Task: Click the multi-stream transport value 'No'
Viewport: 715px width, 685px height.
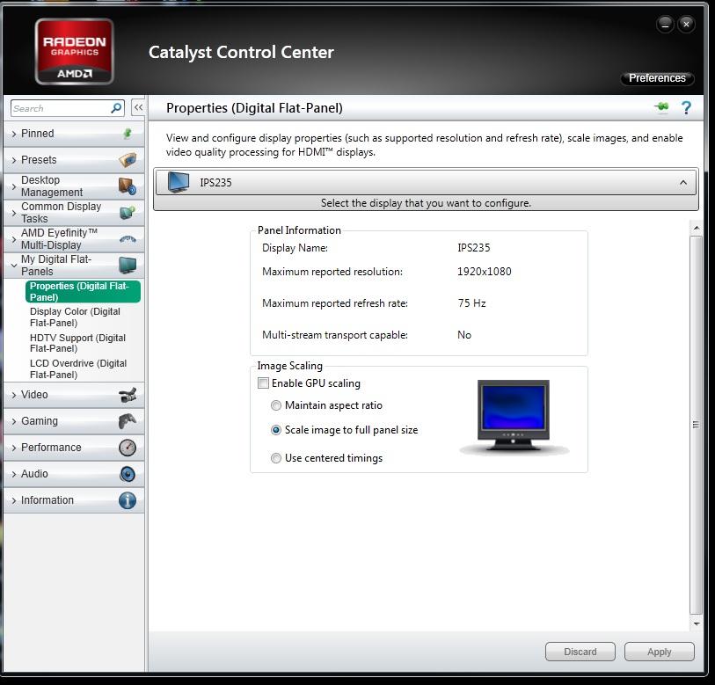Action: (464, 335)
